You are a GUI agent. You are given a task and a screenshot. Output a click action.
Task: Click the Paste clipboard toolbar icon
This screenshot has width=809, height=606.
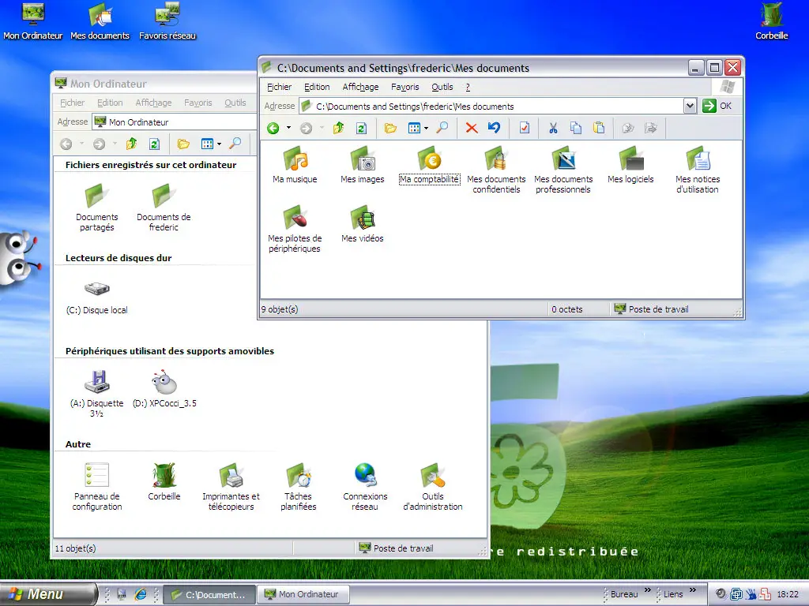click(599, 128)
